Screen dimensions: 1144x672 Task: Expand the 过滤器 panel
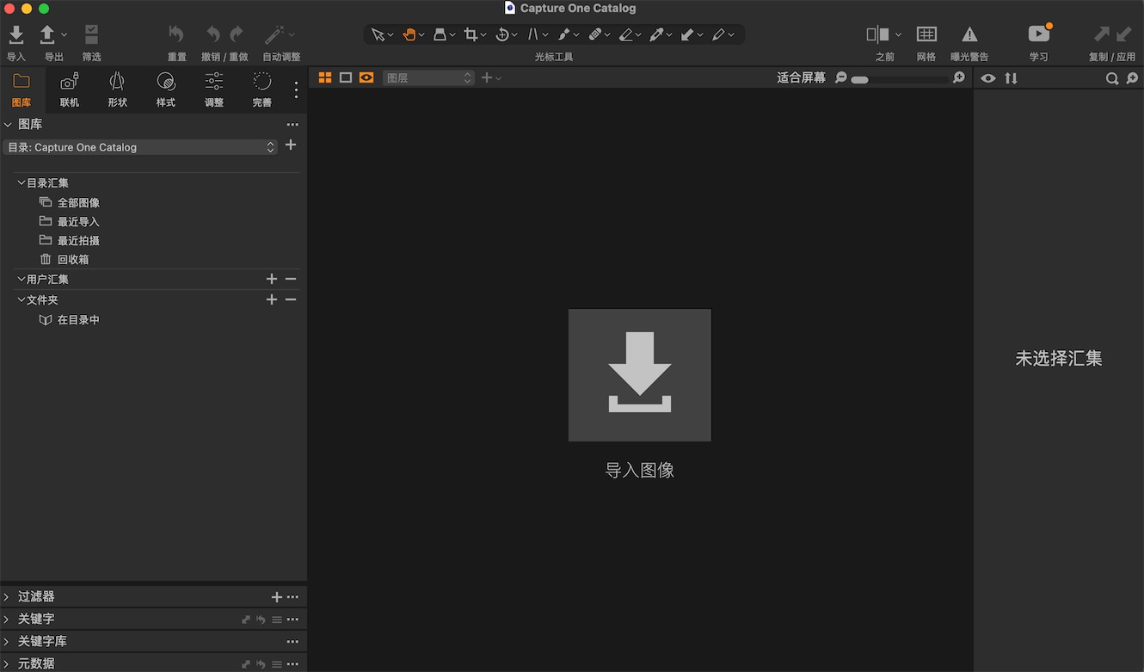click(x=7, y=596)
